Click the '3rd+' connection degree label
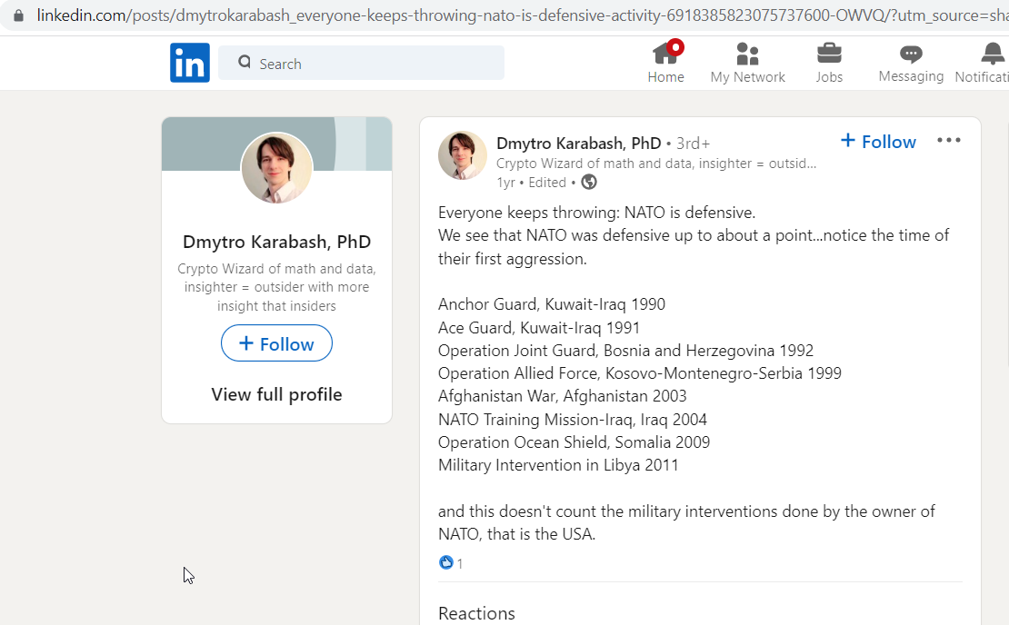Screen dimensions: 1009x625 (693, 144)
